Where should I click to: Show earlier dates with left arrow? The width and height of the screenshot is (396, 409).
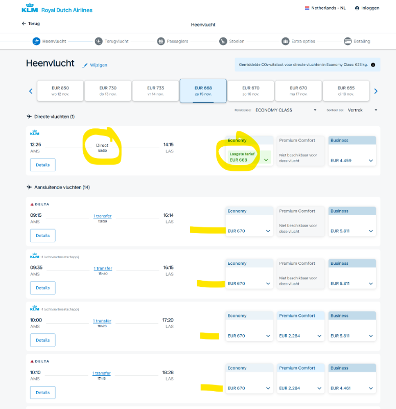(x=31, y=91)
